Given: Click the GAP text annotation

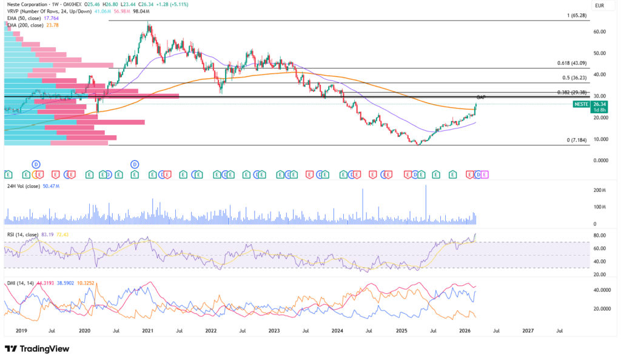Looking at the screenshot, I should pyautogui.click(x=481, y=97).
